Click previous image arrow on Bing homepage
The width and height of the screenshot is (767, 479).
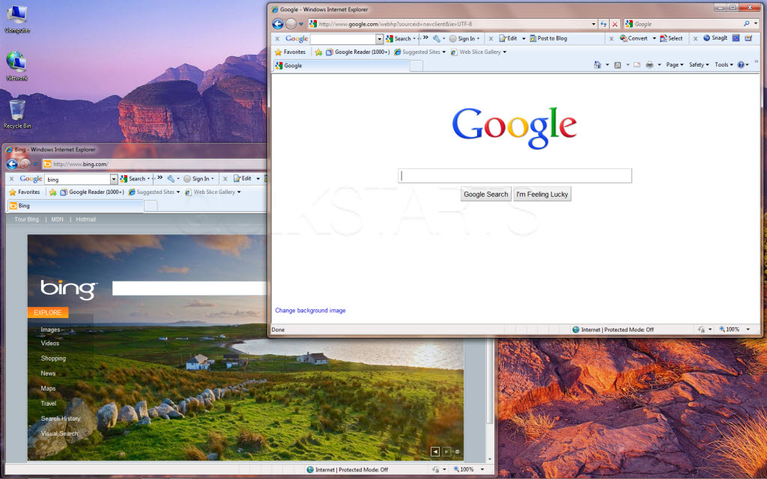435,451
